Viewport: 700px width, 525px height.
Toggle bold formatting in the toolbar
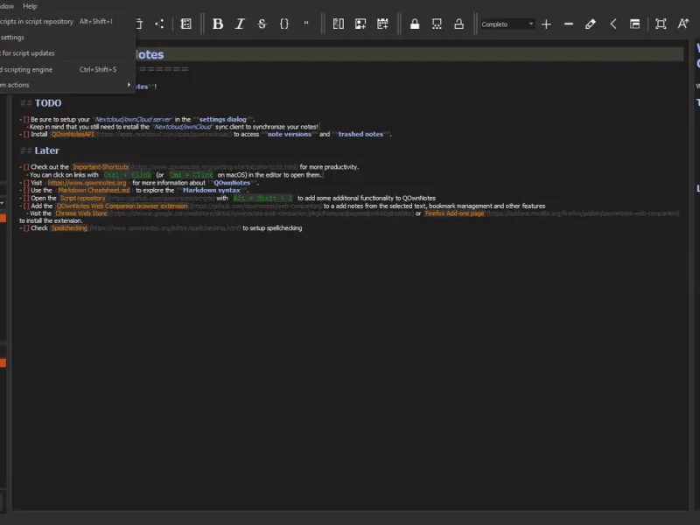(218, 24)
